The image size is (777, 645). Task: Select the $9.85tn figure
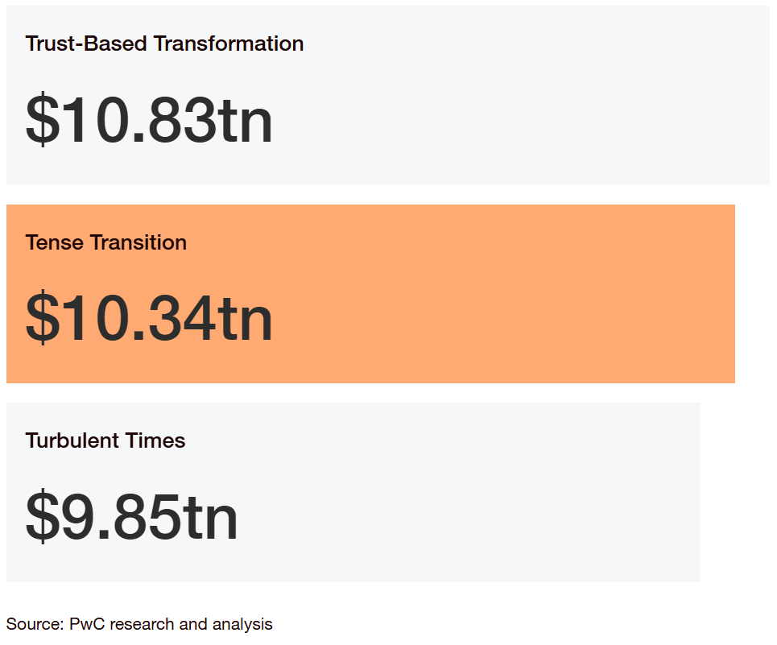pos(131,515)
